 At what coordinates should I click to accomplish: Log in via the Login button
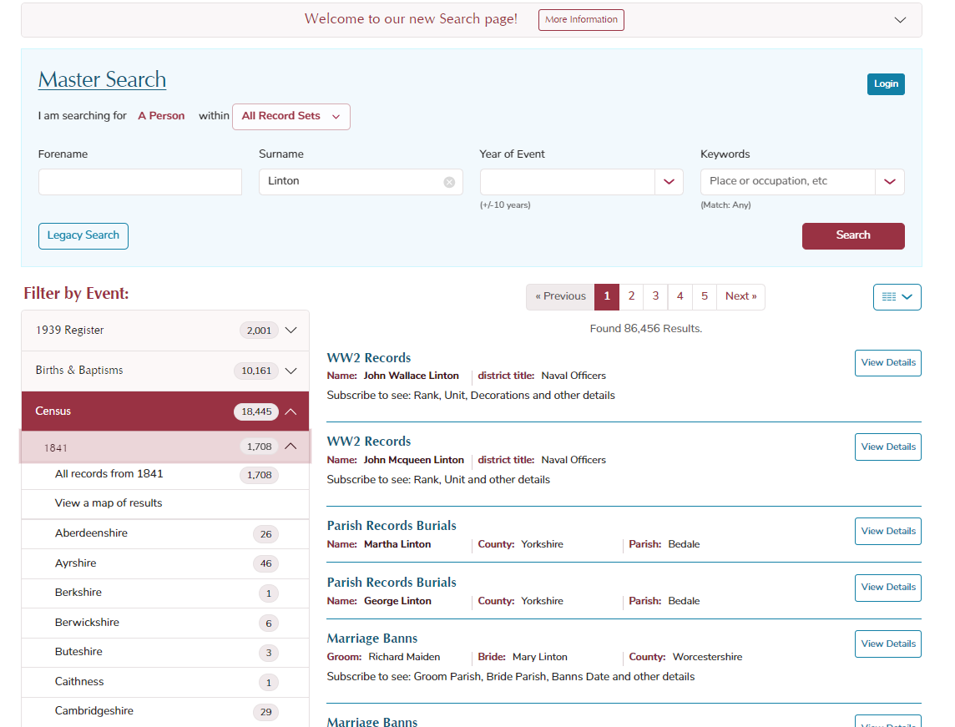coord(886,83)
